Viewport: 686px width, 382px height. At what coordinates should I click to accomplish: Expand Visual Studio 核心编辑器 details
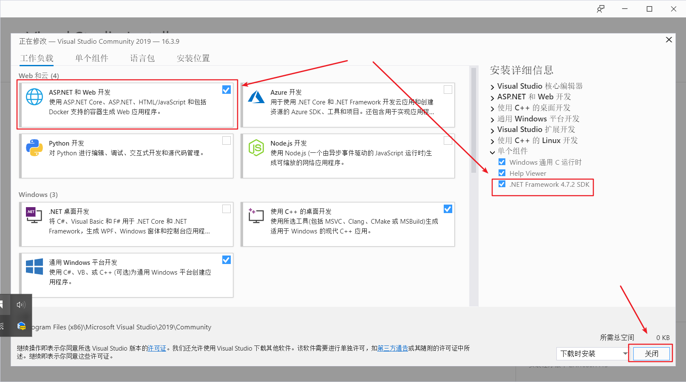tap(492, 87)
